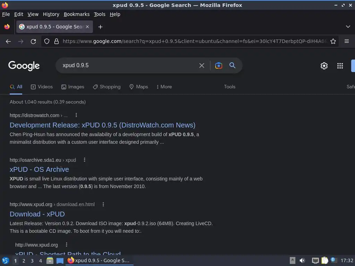Select Firefox window in taskbar
The width and height of the screenshot is (355, 266).
click(99, 260)
